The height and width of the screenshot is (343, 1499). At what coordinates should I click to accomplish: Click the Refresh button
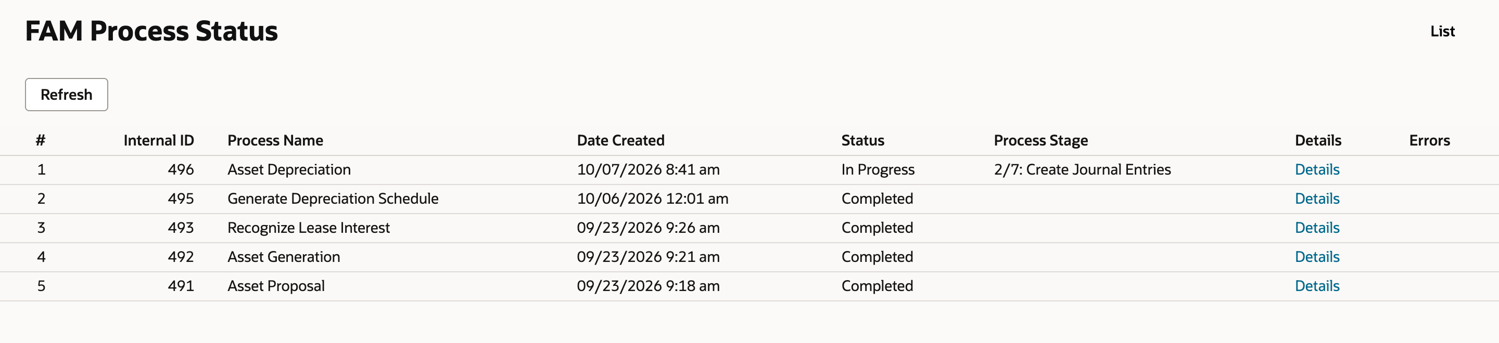point(66,94)
